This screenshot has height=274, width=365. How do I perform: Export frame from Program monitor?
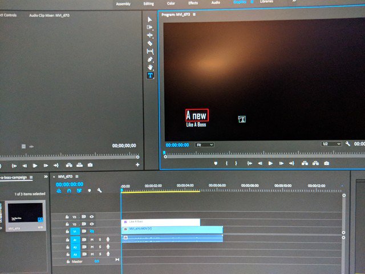[327, 163]
